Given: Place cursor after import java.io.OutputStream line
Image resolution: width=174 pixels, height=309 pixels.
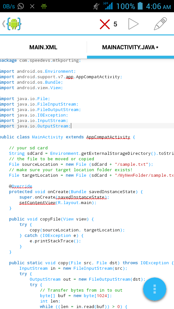Looking at the screenshot, I should point(71,126).
